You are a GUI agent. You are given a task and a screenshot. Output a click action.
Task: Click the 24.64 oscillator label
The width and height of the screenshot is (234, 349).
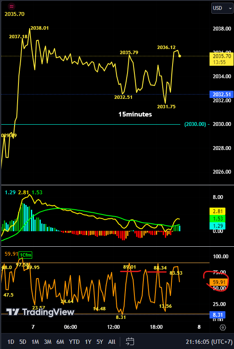tap(67, 301)
